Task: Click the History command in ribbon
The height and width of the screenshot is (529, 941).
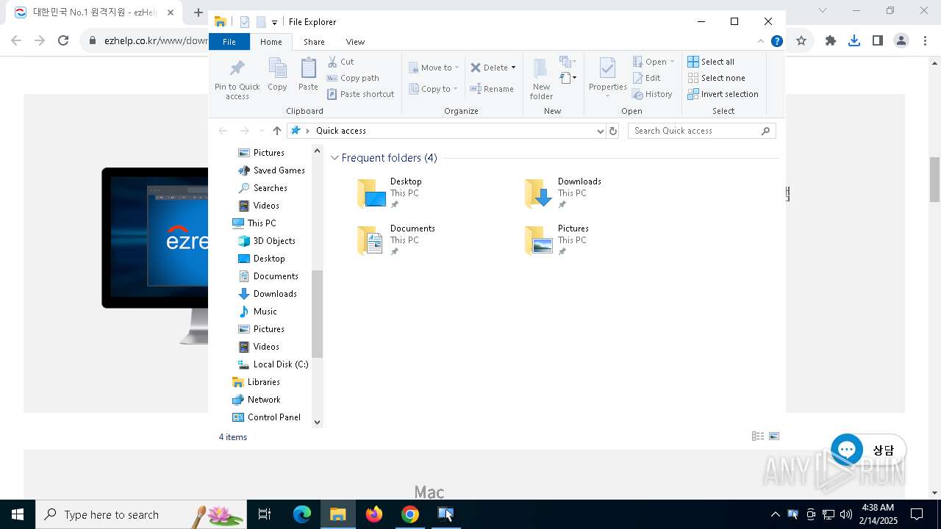Action: [x=653, y=94]
